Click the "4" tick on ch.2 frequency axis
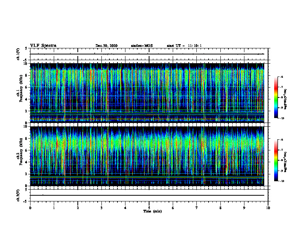Screen dimensions: 302x233 click(26, 162)
